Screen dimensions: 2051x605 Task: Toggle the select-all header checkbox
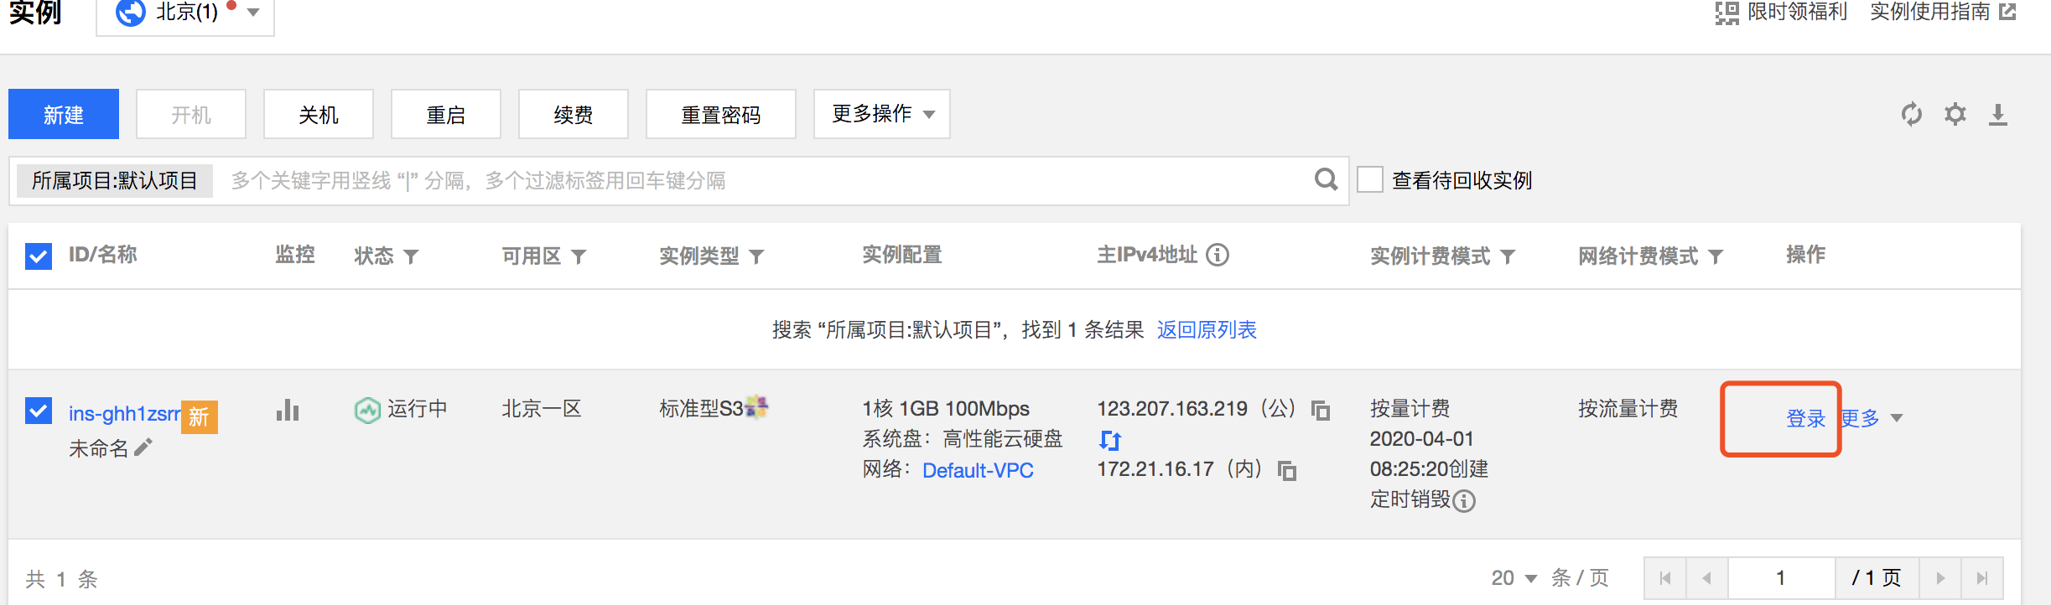coord(39,256)
